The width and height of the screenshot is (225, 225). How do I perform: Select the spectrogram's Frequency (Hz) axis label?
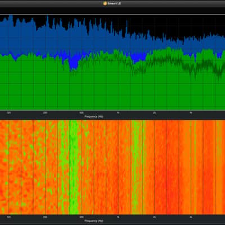[x=94, y=221]
